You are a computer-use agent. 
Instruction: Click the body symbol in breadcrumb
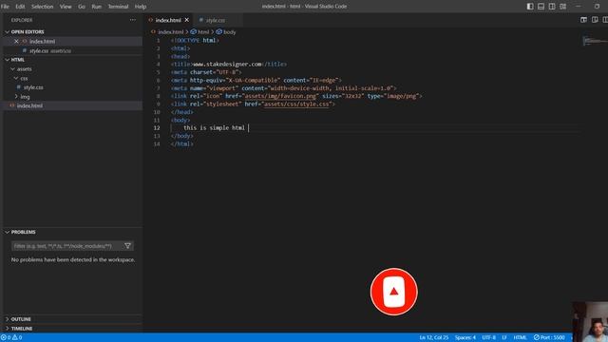point(226,31)
